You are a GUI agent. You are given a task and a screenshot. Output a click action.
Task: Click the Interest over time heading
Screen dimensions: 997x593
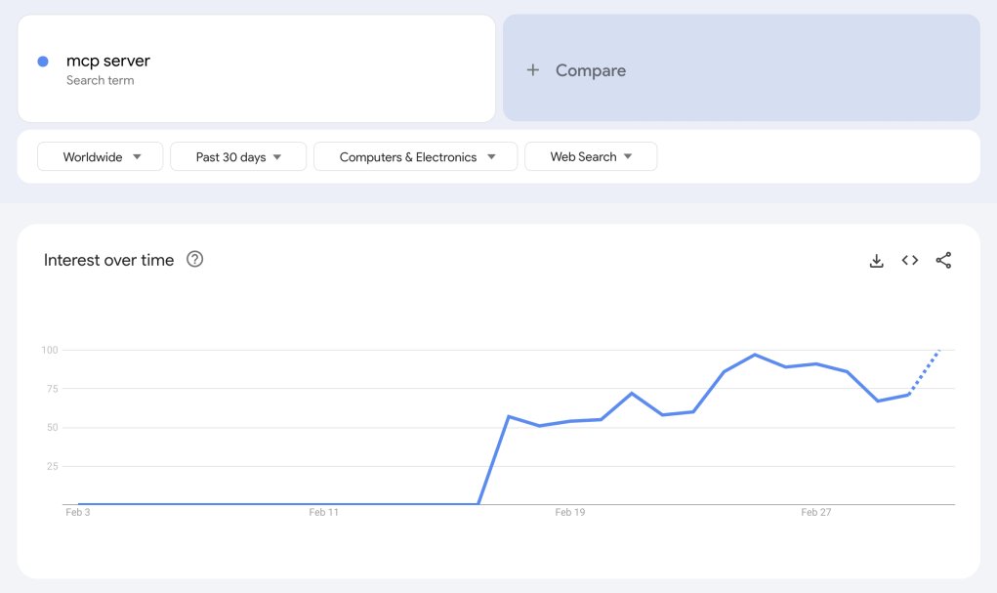point(108,260)
